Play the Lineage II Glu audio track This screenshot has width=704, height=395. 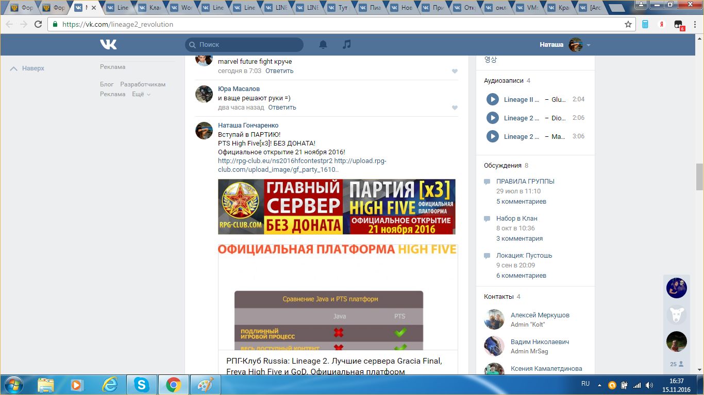click(493, 99)
